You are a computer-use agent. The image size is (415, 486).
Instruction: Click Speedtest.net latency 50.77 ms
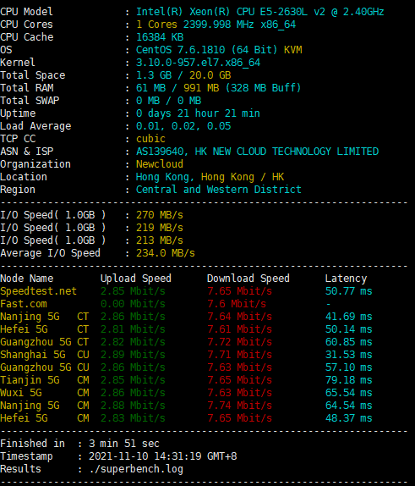349,291
